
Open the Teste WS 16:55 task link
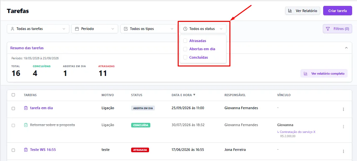[43, 150]
